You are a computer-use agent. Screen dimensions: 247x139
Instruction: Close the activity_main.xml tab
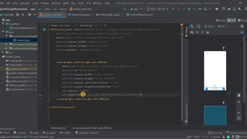point(64,15)
